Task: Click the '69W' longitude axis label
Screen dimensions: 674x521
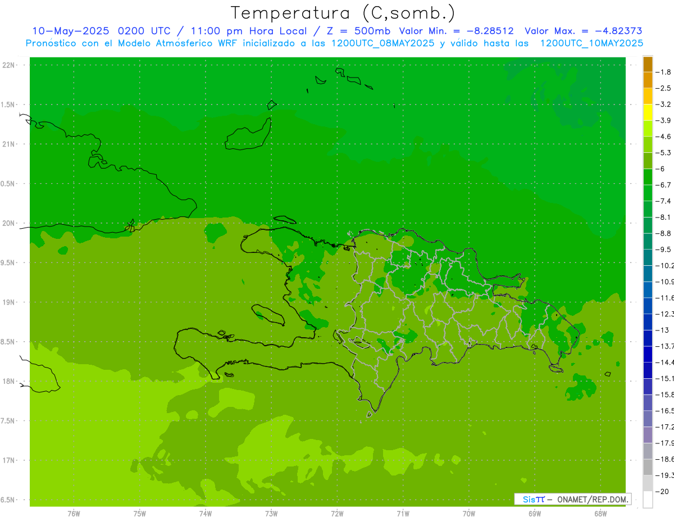Action: 534,514
